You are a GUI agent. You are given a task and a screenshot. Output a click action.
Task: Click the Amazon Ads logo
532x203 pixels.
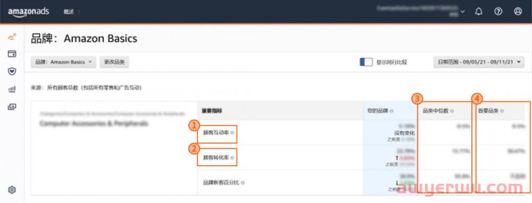29,12
